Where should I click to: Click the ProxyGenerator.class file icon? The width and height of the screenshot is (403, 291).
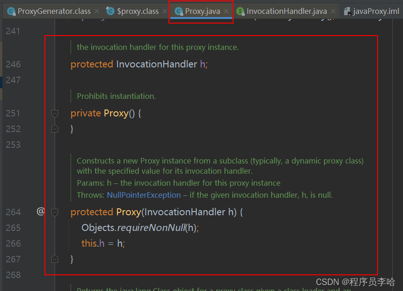tap(11, 11)
